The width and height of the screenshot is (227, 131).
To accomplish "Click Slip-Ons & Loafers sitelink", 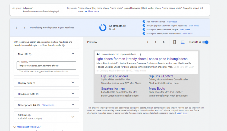I will 161,76.
